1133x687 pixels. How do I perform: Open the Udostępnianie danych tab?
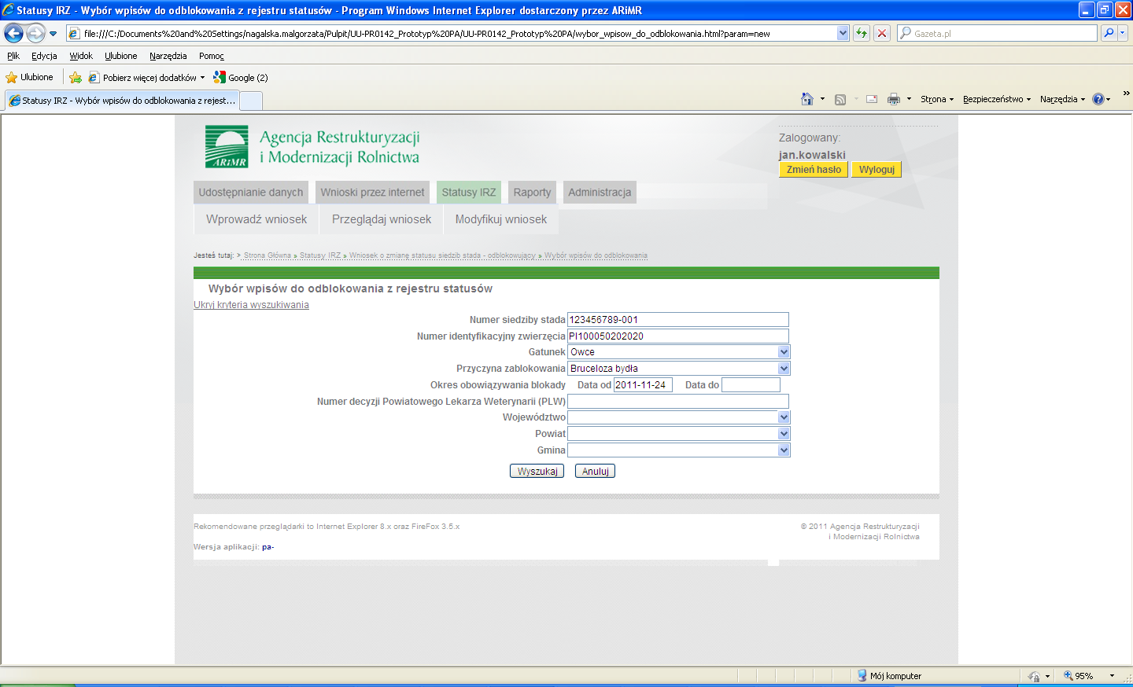coord(251,193)
